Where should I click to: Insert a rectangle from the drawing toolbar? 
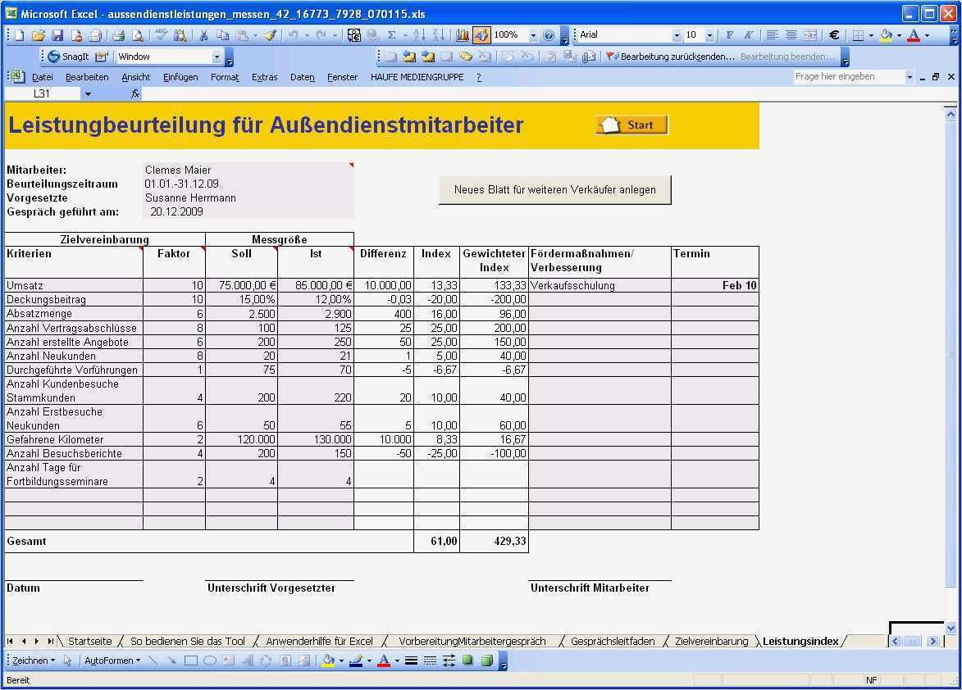point(191,660)
